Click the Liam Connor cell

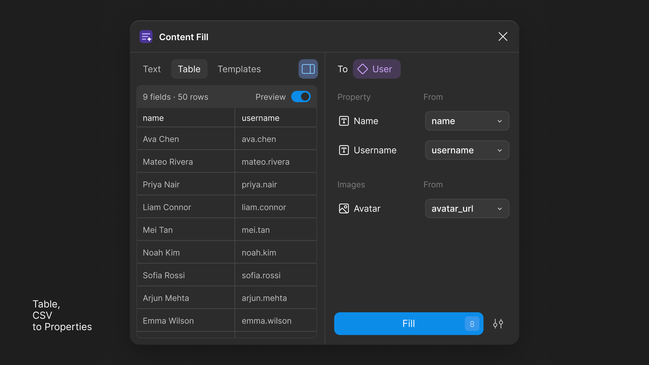186,207
